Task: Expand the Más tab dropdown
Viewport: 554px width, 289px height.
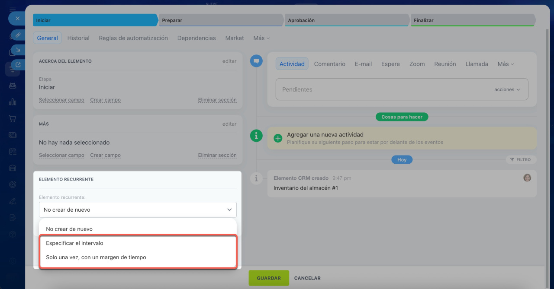Action: (x=261, y=38)
